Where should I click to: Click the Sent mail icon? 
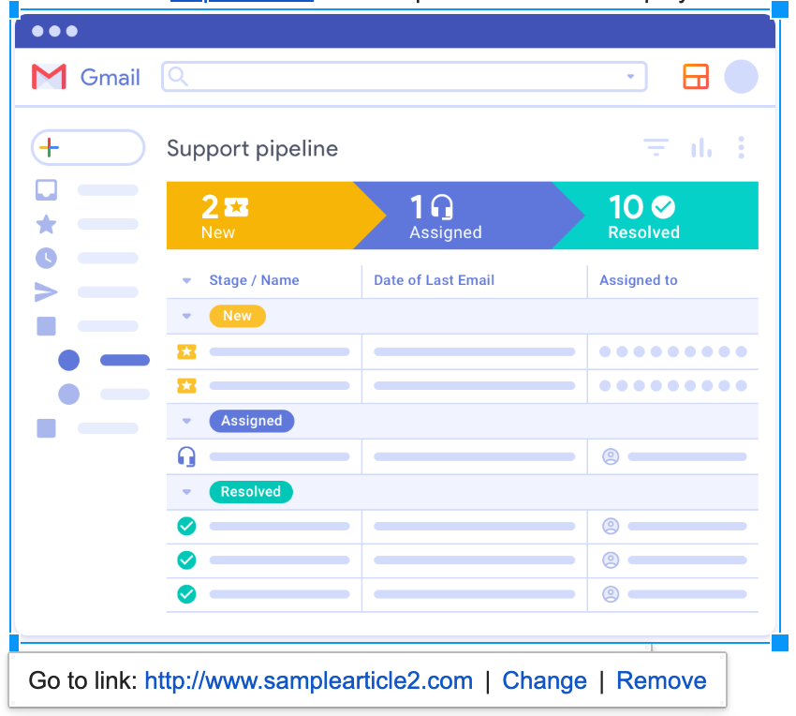click(46, 291)
